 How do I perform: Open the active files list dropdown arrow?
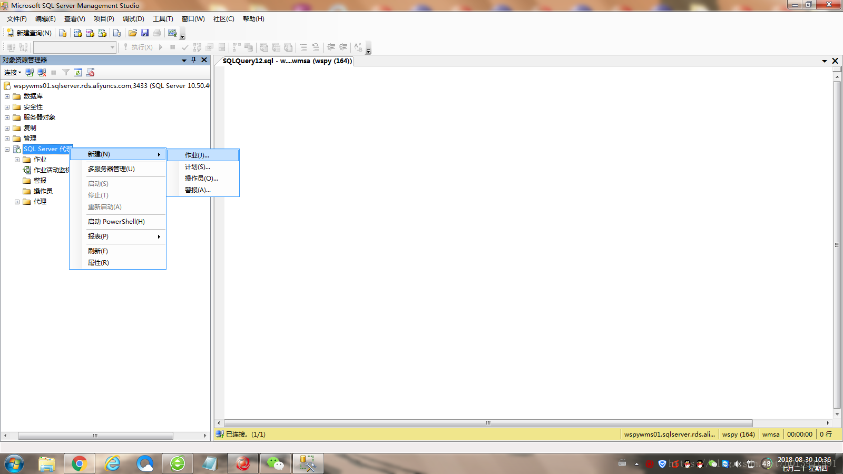click(825, 61)
